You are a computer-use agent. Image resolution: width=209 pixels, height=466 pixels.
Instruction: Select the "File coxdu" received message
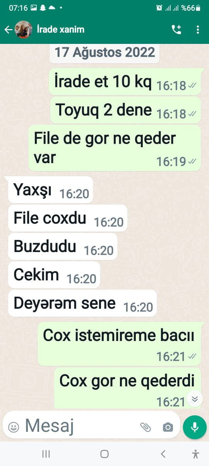click(68, 218)
